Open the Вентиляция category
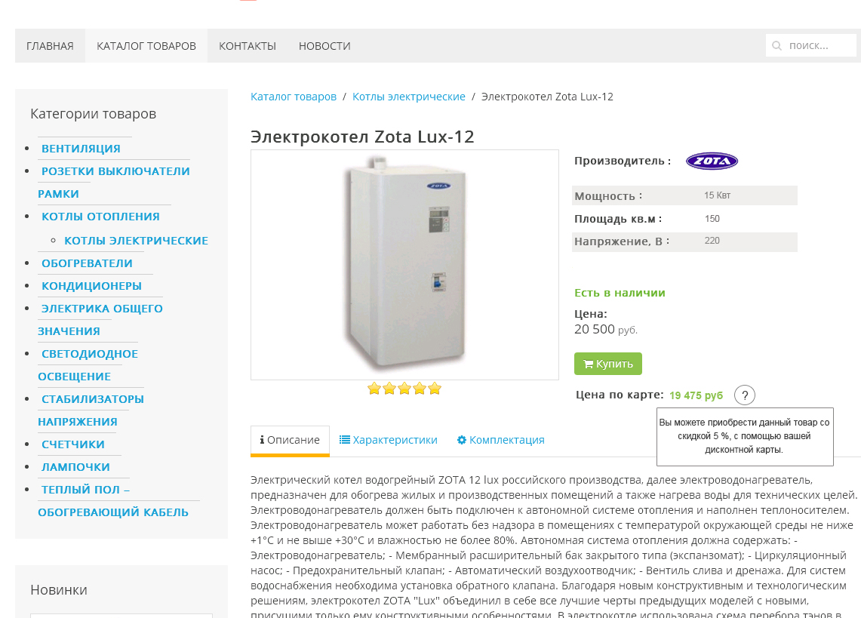 coord(81,149)
